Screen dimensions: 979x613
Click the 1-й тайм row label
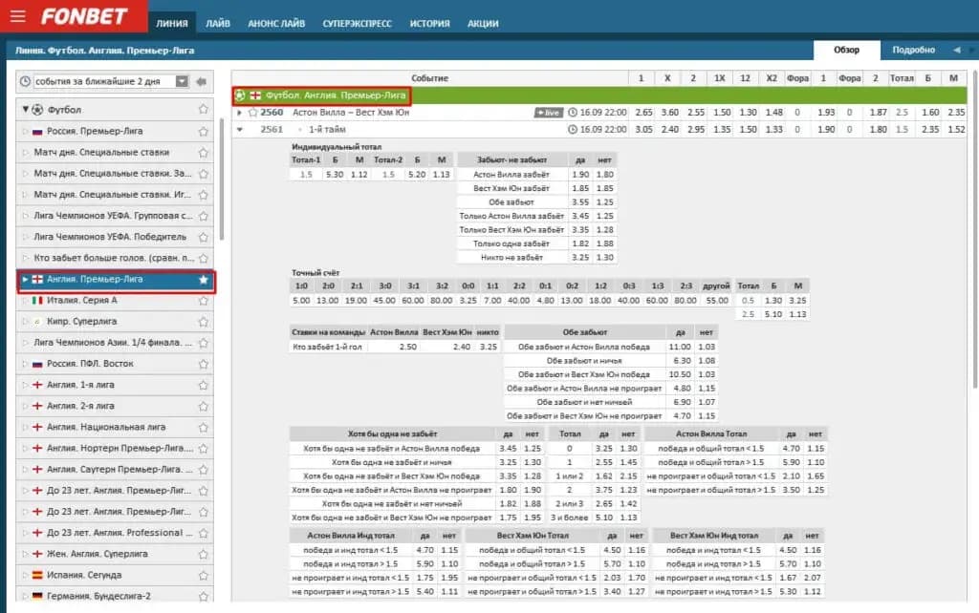327,130
